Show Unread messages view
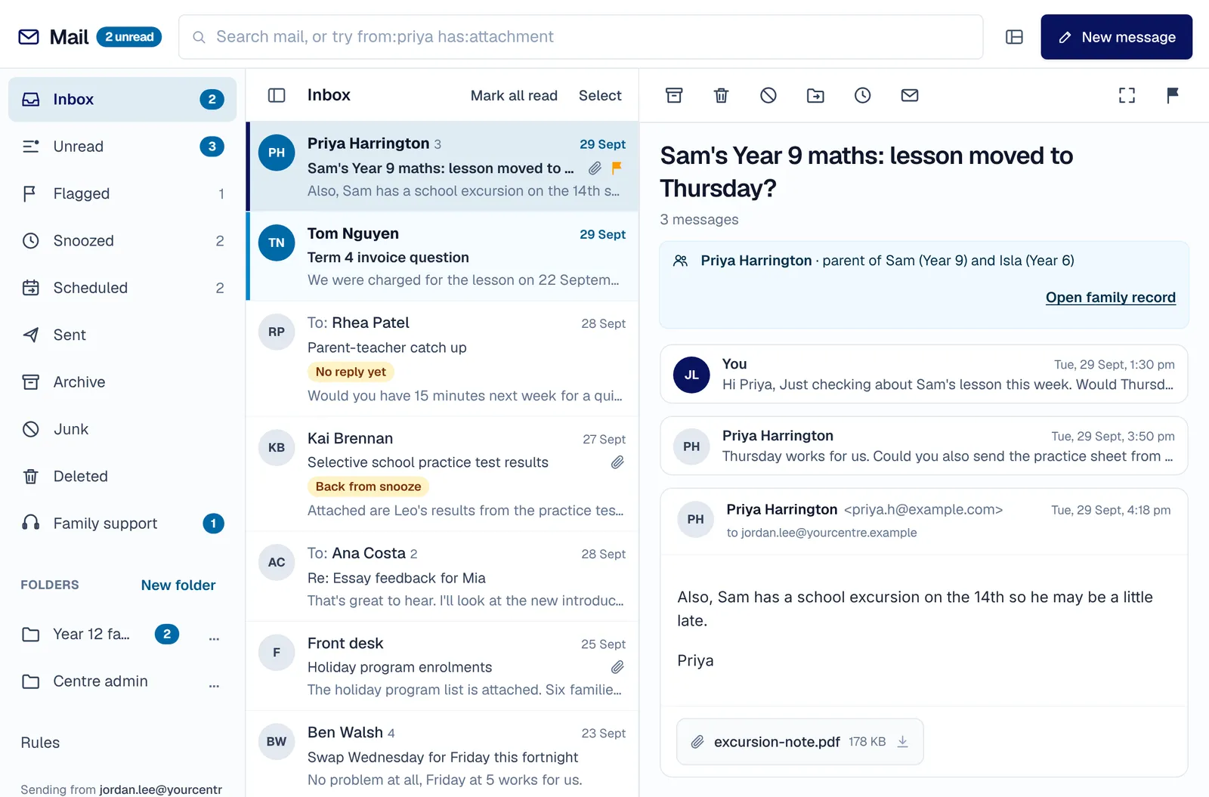The width and height of the screenshot is (1209, 797). click(122, 147)
